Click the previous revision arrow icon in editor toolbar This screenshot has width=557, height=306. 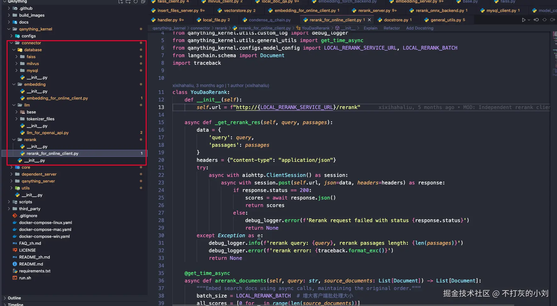point(536,20)
